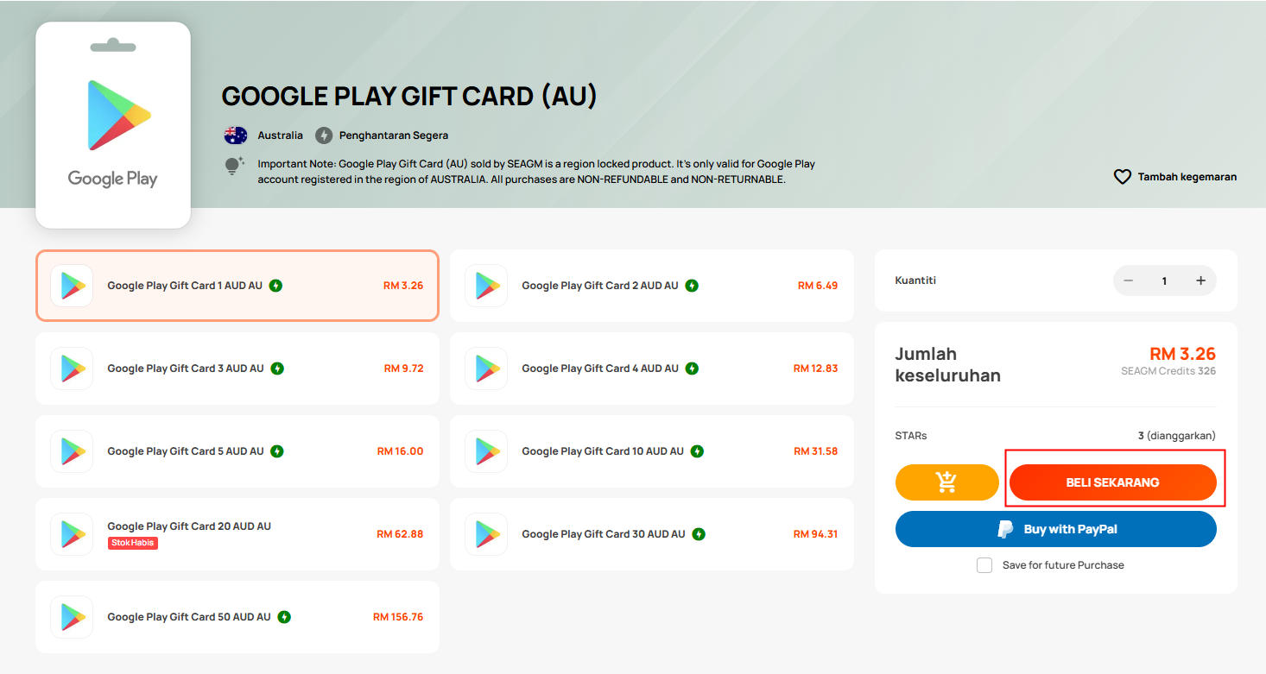This screenshot has width=1266, height=674.
Task: Click the lightbulb Important Note icon
Action: (235, 166)
